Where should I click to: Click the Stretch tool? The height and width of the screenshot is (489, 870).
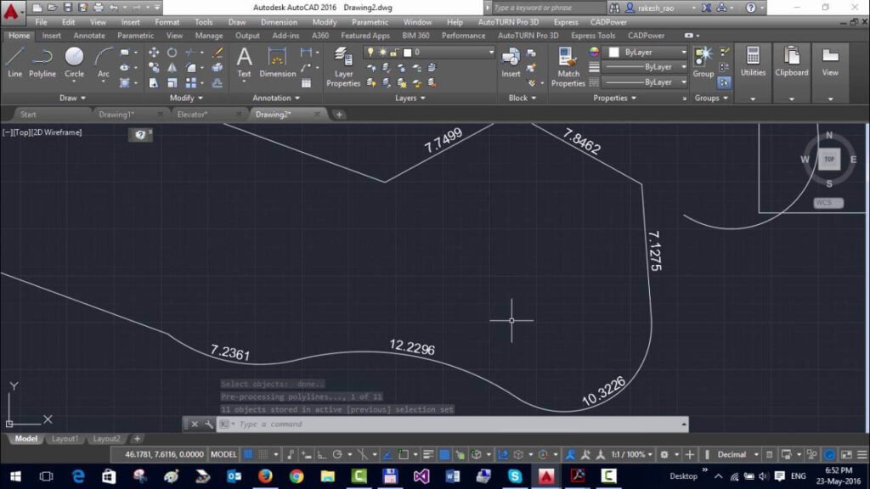point(154,83)
